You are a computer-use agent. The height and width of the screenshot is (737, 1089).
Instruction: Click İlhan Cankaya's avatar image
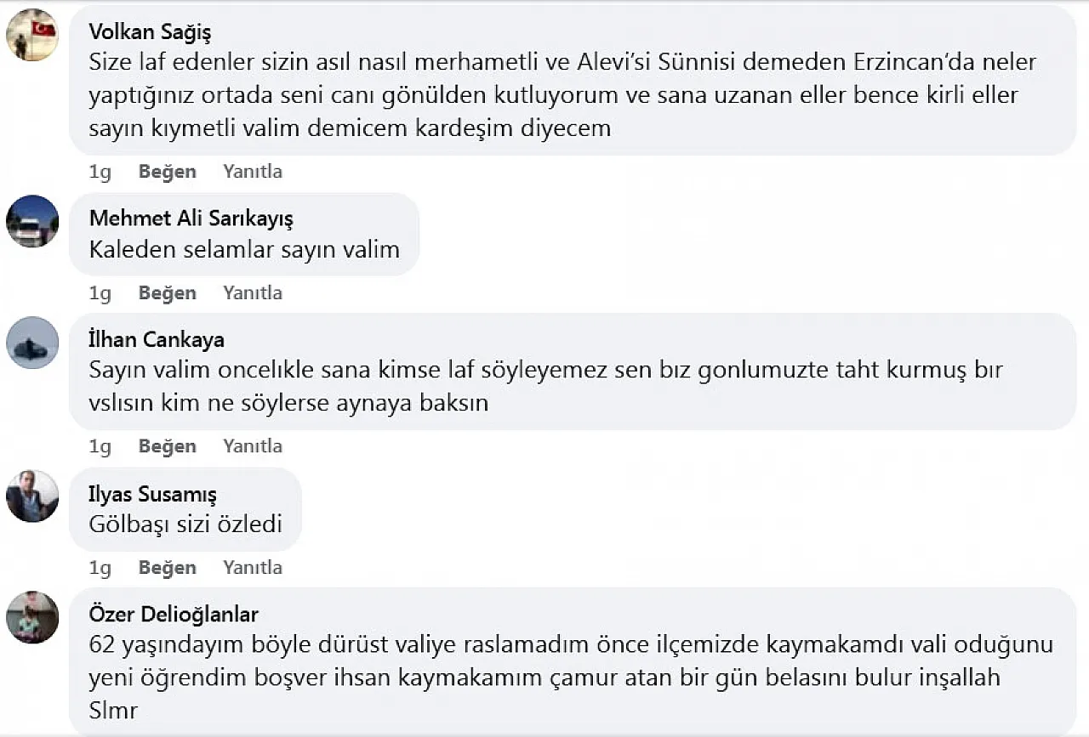pyautogui.click(x=32, y=343)
